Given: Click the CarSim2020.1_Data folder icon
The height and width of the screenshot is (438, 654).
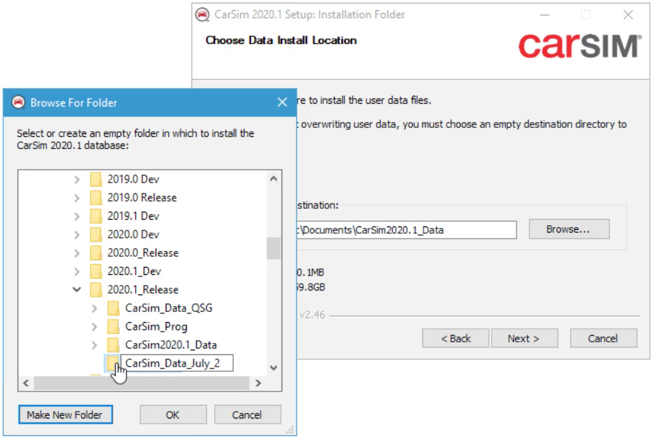Looking at the screenshot, I should click(113, 344).
